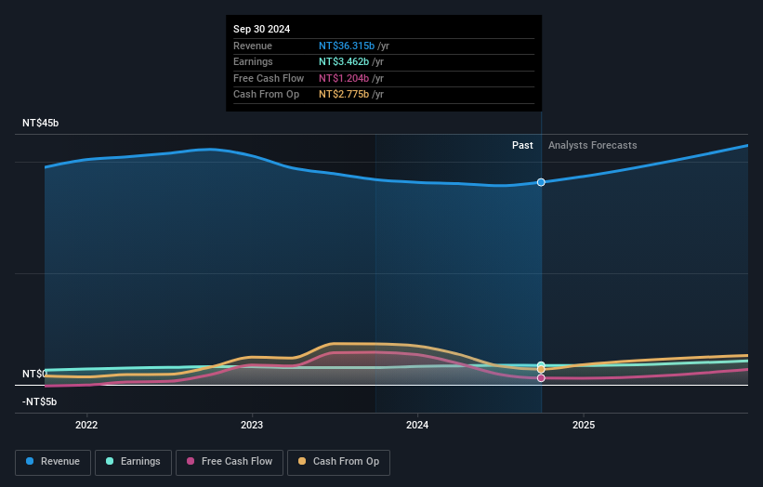Click the NT$45b y-axis label
The image size is (763, 487).
[x=40, y=123]
